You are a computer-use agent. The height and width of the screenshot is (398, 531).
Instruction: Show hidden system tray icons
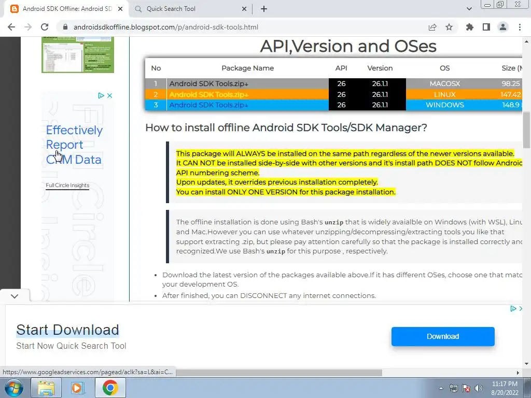441,388
